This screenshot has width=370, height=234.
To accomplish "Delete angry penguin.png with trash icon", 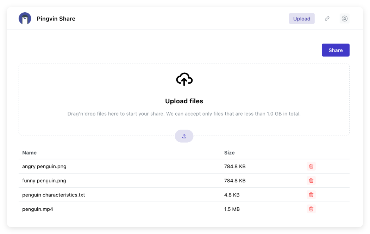I will [311, 166].
